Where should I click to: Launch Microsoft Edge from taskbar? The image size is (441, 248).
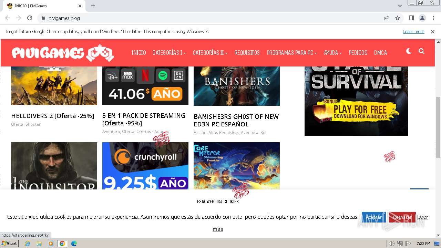click(x=74, y=244)
